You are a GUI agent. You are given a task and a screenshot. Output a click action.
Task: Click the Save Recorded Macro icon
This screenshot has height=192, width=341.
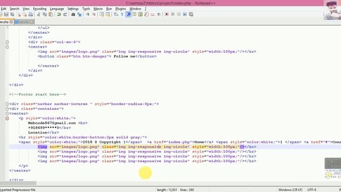tap(191, 14)
